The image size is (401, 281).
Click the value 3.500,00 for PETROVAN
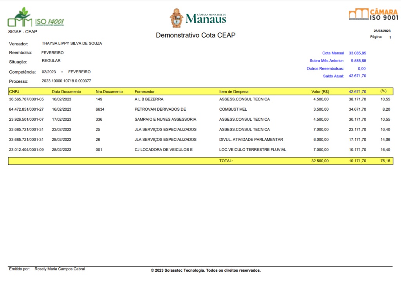(x=321, y=109)
